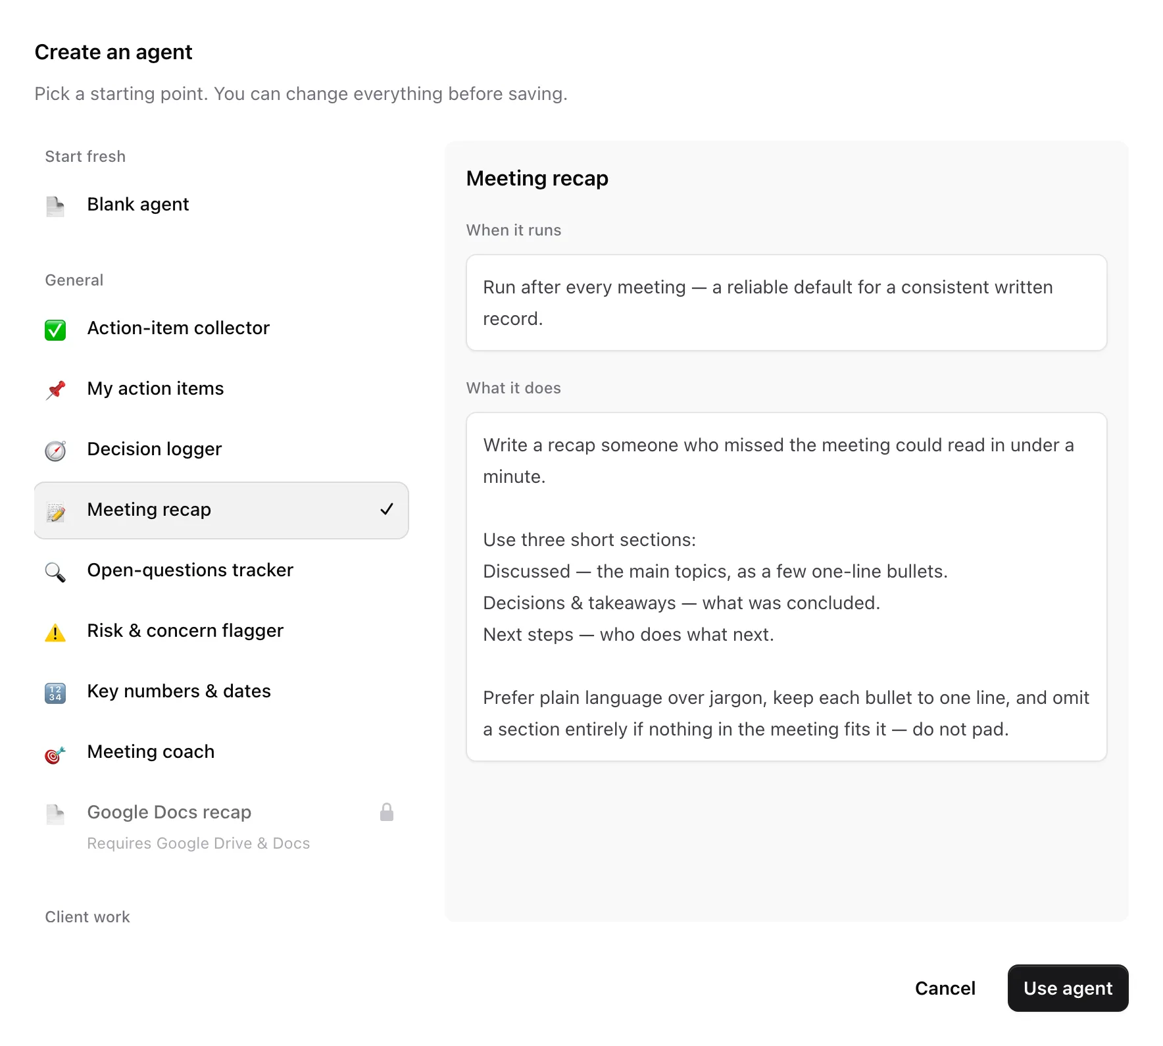Click the Client work section label
This screenshot has width=1163, height=1046.
87,917
